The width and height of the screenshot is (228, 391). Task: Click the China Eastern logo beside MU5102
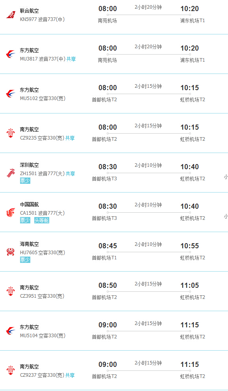coord(11,94)
